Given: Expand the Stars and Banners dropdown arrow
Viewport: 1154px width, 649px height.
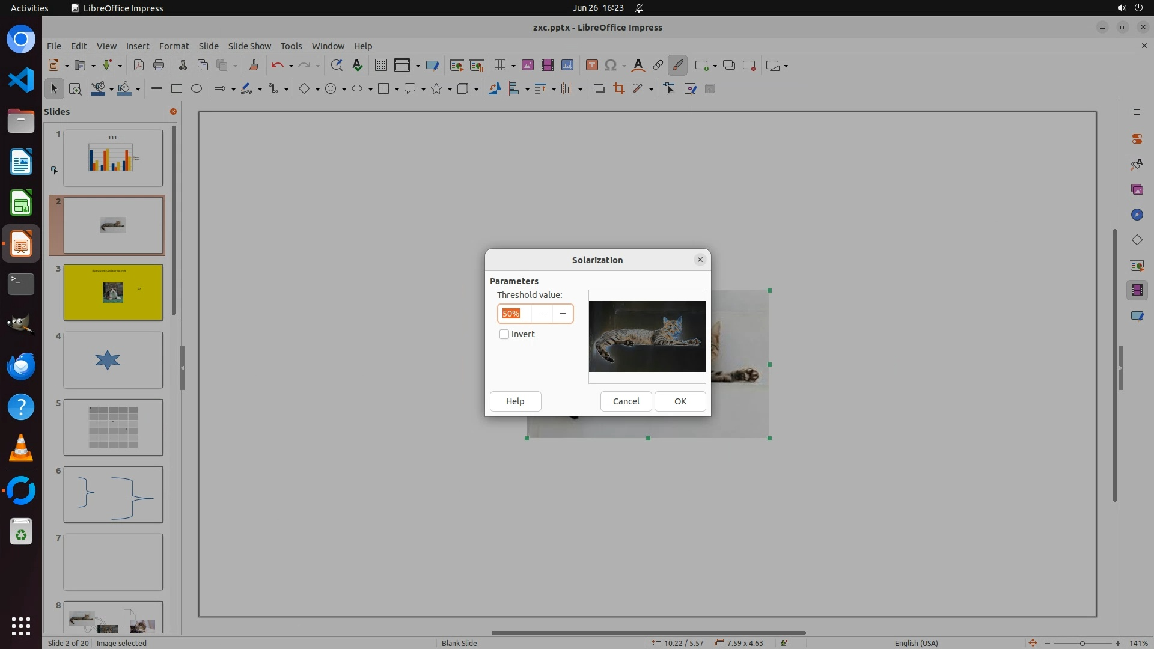Looking at the screenshot, I should (x=450, y=90).
